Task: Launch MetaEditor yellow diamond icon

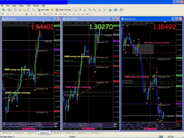Action: (x=52, y=10)
